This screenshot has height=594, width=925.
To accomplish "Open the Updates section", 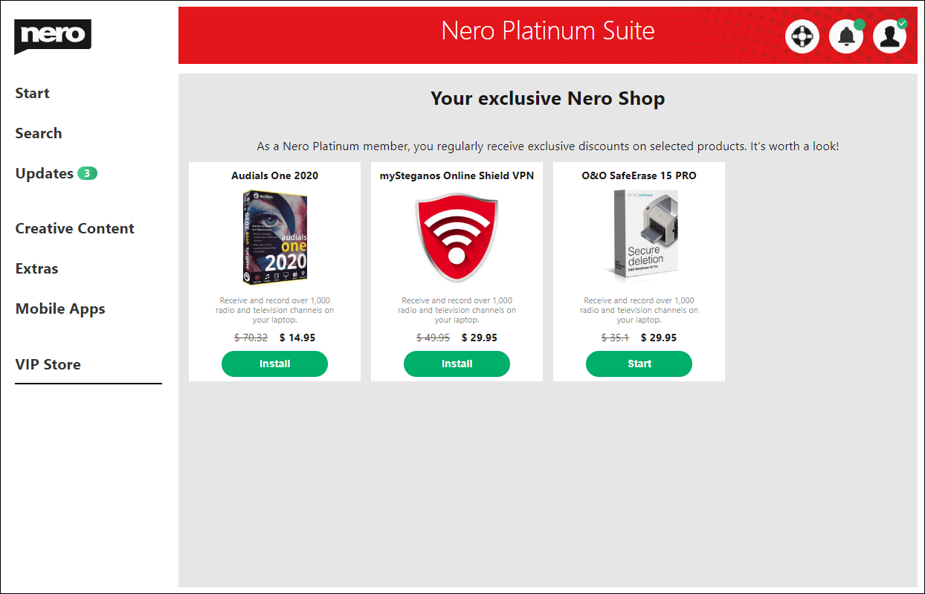I will coord(45,173).
